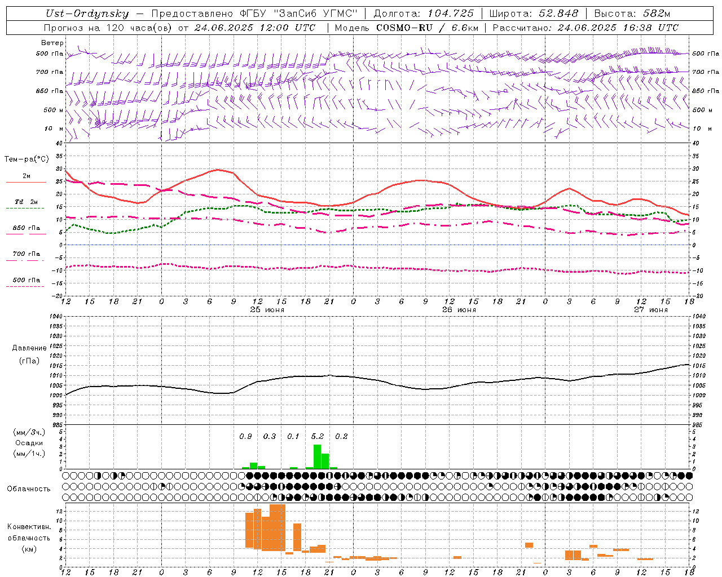Image resolution: width=722 pixels, height=577 pixels.
Task: Click the 26 июня date label
Action: pos(459,310)
